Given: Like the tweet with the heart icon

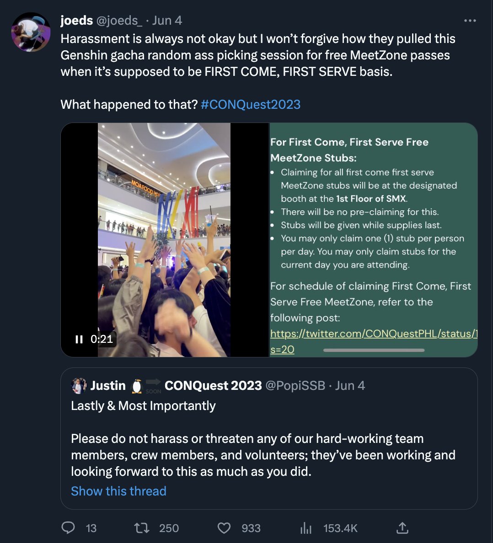Looking at the screenshot, I should coord(224,528).
